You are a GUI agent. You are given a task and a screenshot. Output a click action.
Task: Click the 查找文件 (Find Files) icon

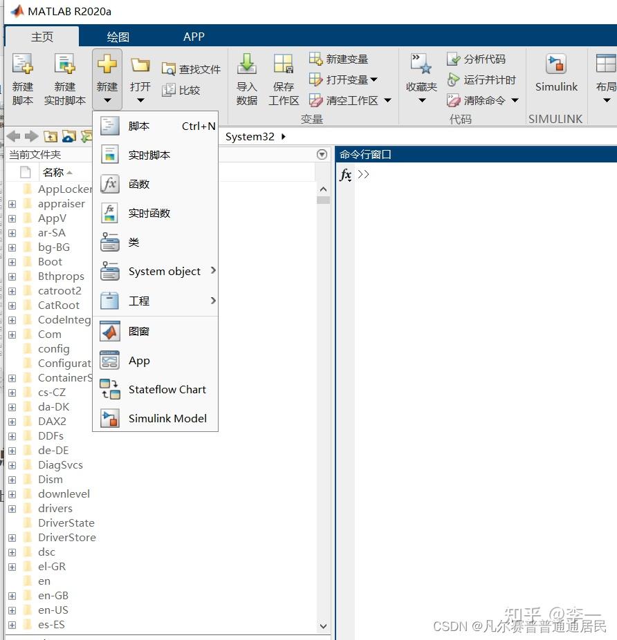(190, 68)
